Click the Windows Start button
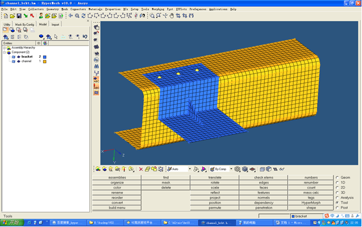The height and width of the screenshot is (227, 362). [12, 222]
